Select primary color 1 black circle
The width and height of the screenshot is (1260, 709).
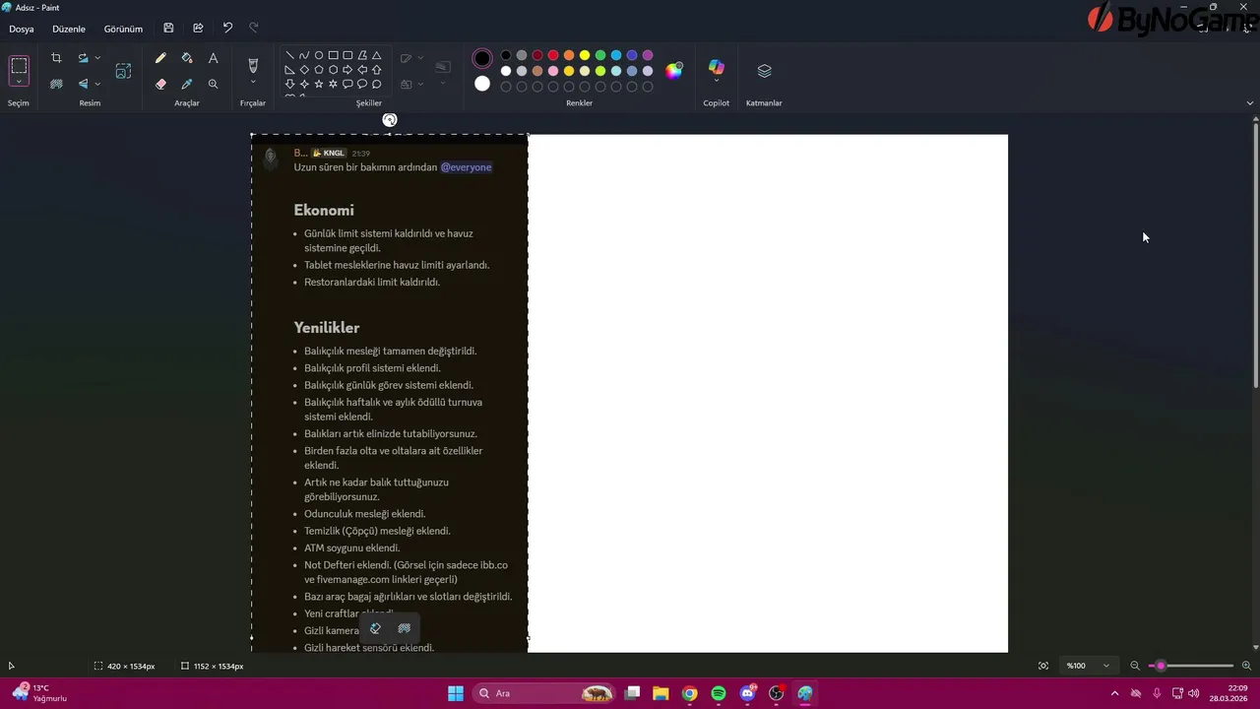tap(481, 58)
